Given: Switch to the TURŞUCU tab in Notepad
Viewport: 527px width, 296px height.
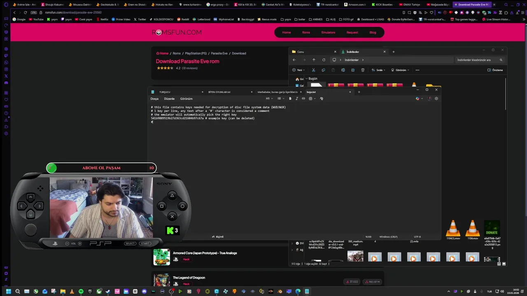Looking at the screenshot, I should pyautogui.click(x=165, y=92).
